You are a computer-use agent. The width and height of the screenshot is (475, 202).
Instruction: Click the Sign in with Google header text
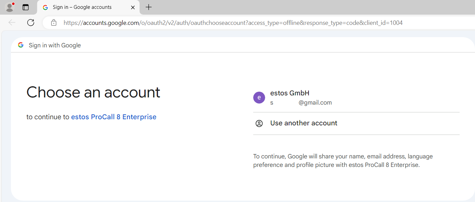[x=55, y=45]
